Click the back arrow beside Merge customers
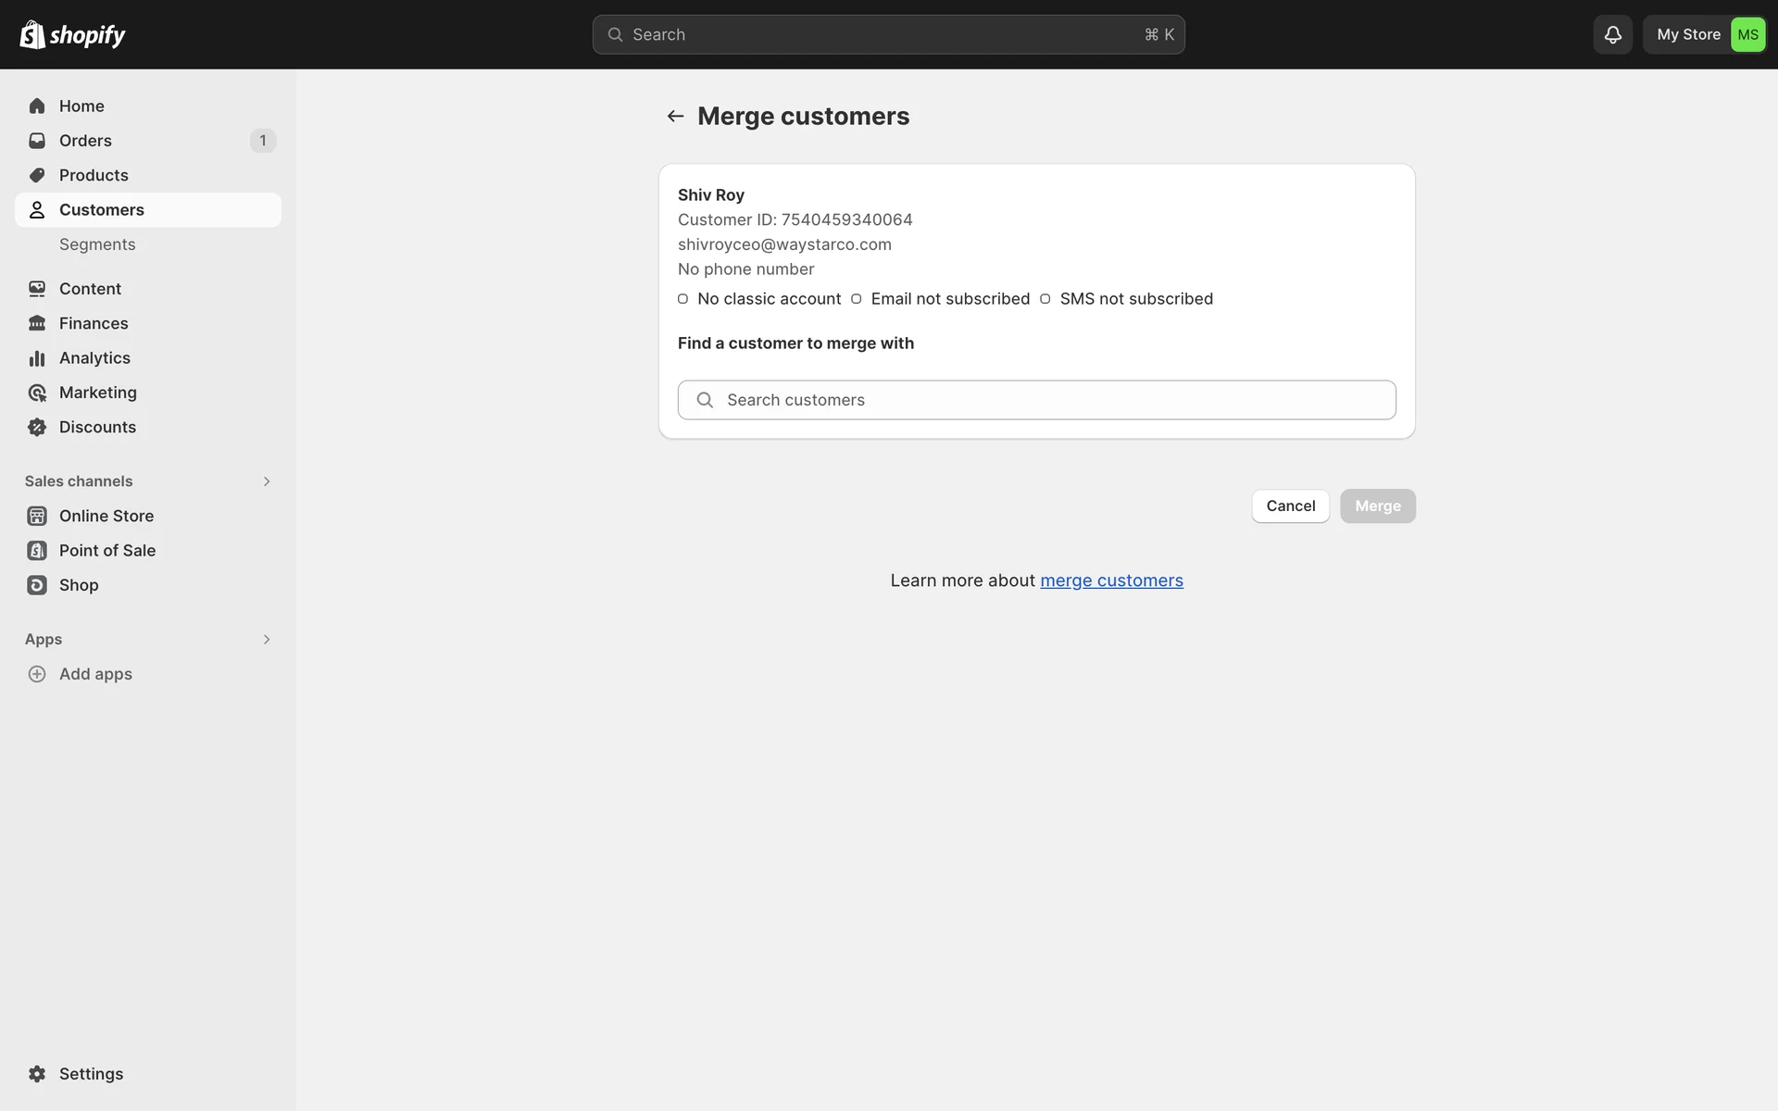 (675, 116)
